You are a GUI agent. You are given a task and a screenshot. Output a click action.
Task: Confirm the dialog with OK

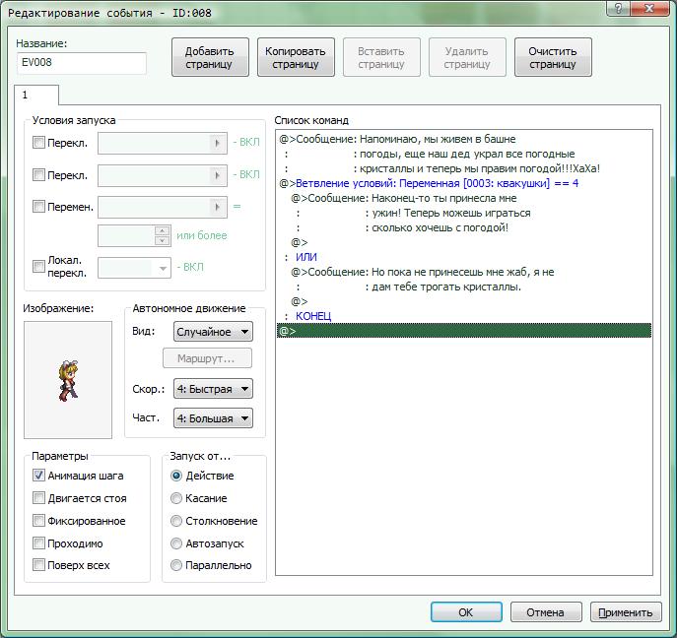pyautogui.click(x=466, y=612)
